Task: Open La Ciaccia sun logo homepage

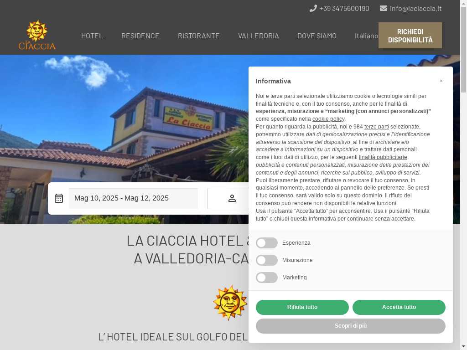Action: 37,35
